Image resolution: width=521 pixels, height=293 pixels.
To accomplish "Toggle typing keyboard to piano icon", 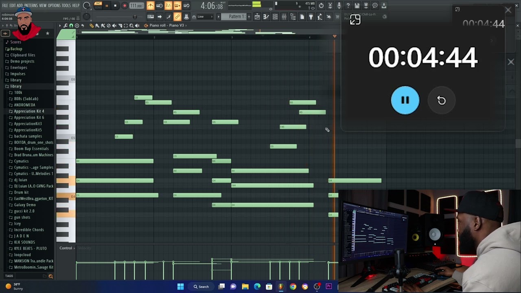I will [x=151, y=17].
